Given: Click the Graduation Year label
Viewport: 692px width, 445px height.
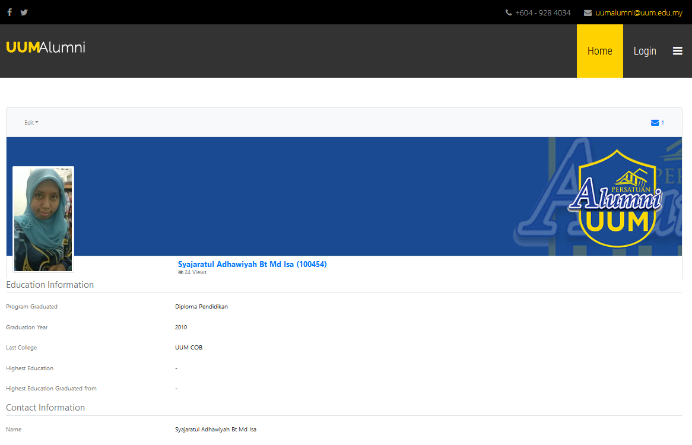Looking at the screenshot, I should pyautogui.click(x=27, y=328).
